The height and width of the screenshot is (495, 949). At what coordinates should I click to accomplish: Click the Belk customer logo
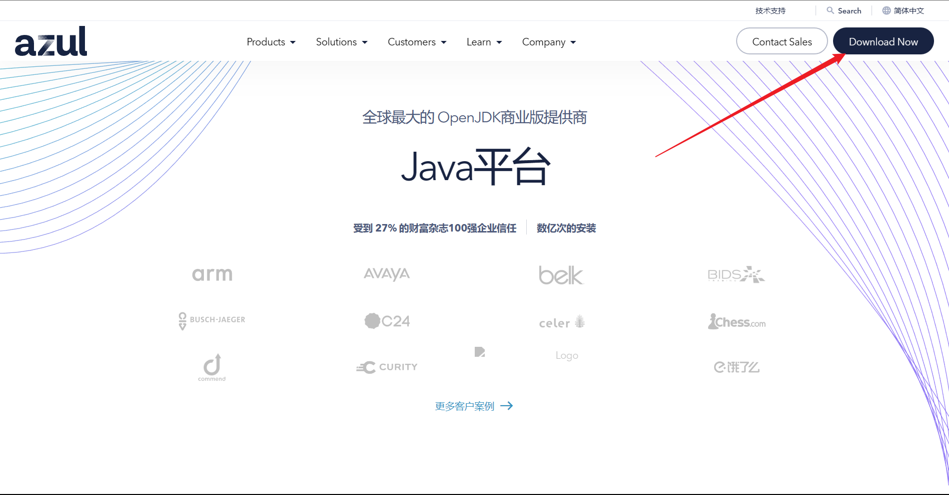(561, 275)
